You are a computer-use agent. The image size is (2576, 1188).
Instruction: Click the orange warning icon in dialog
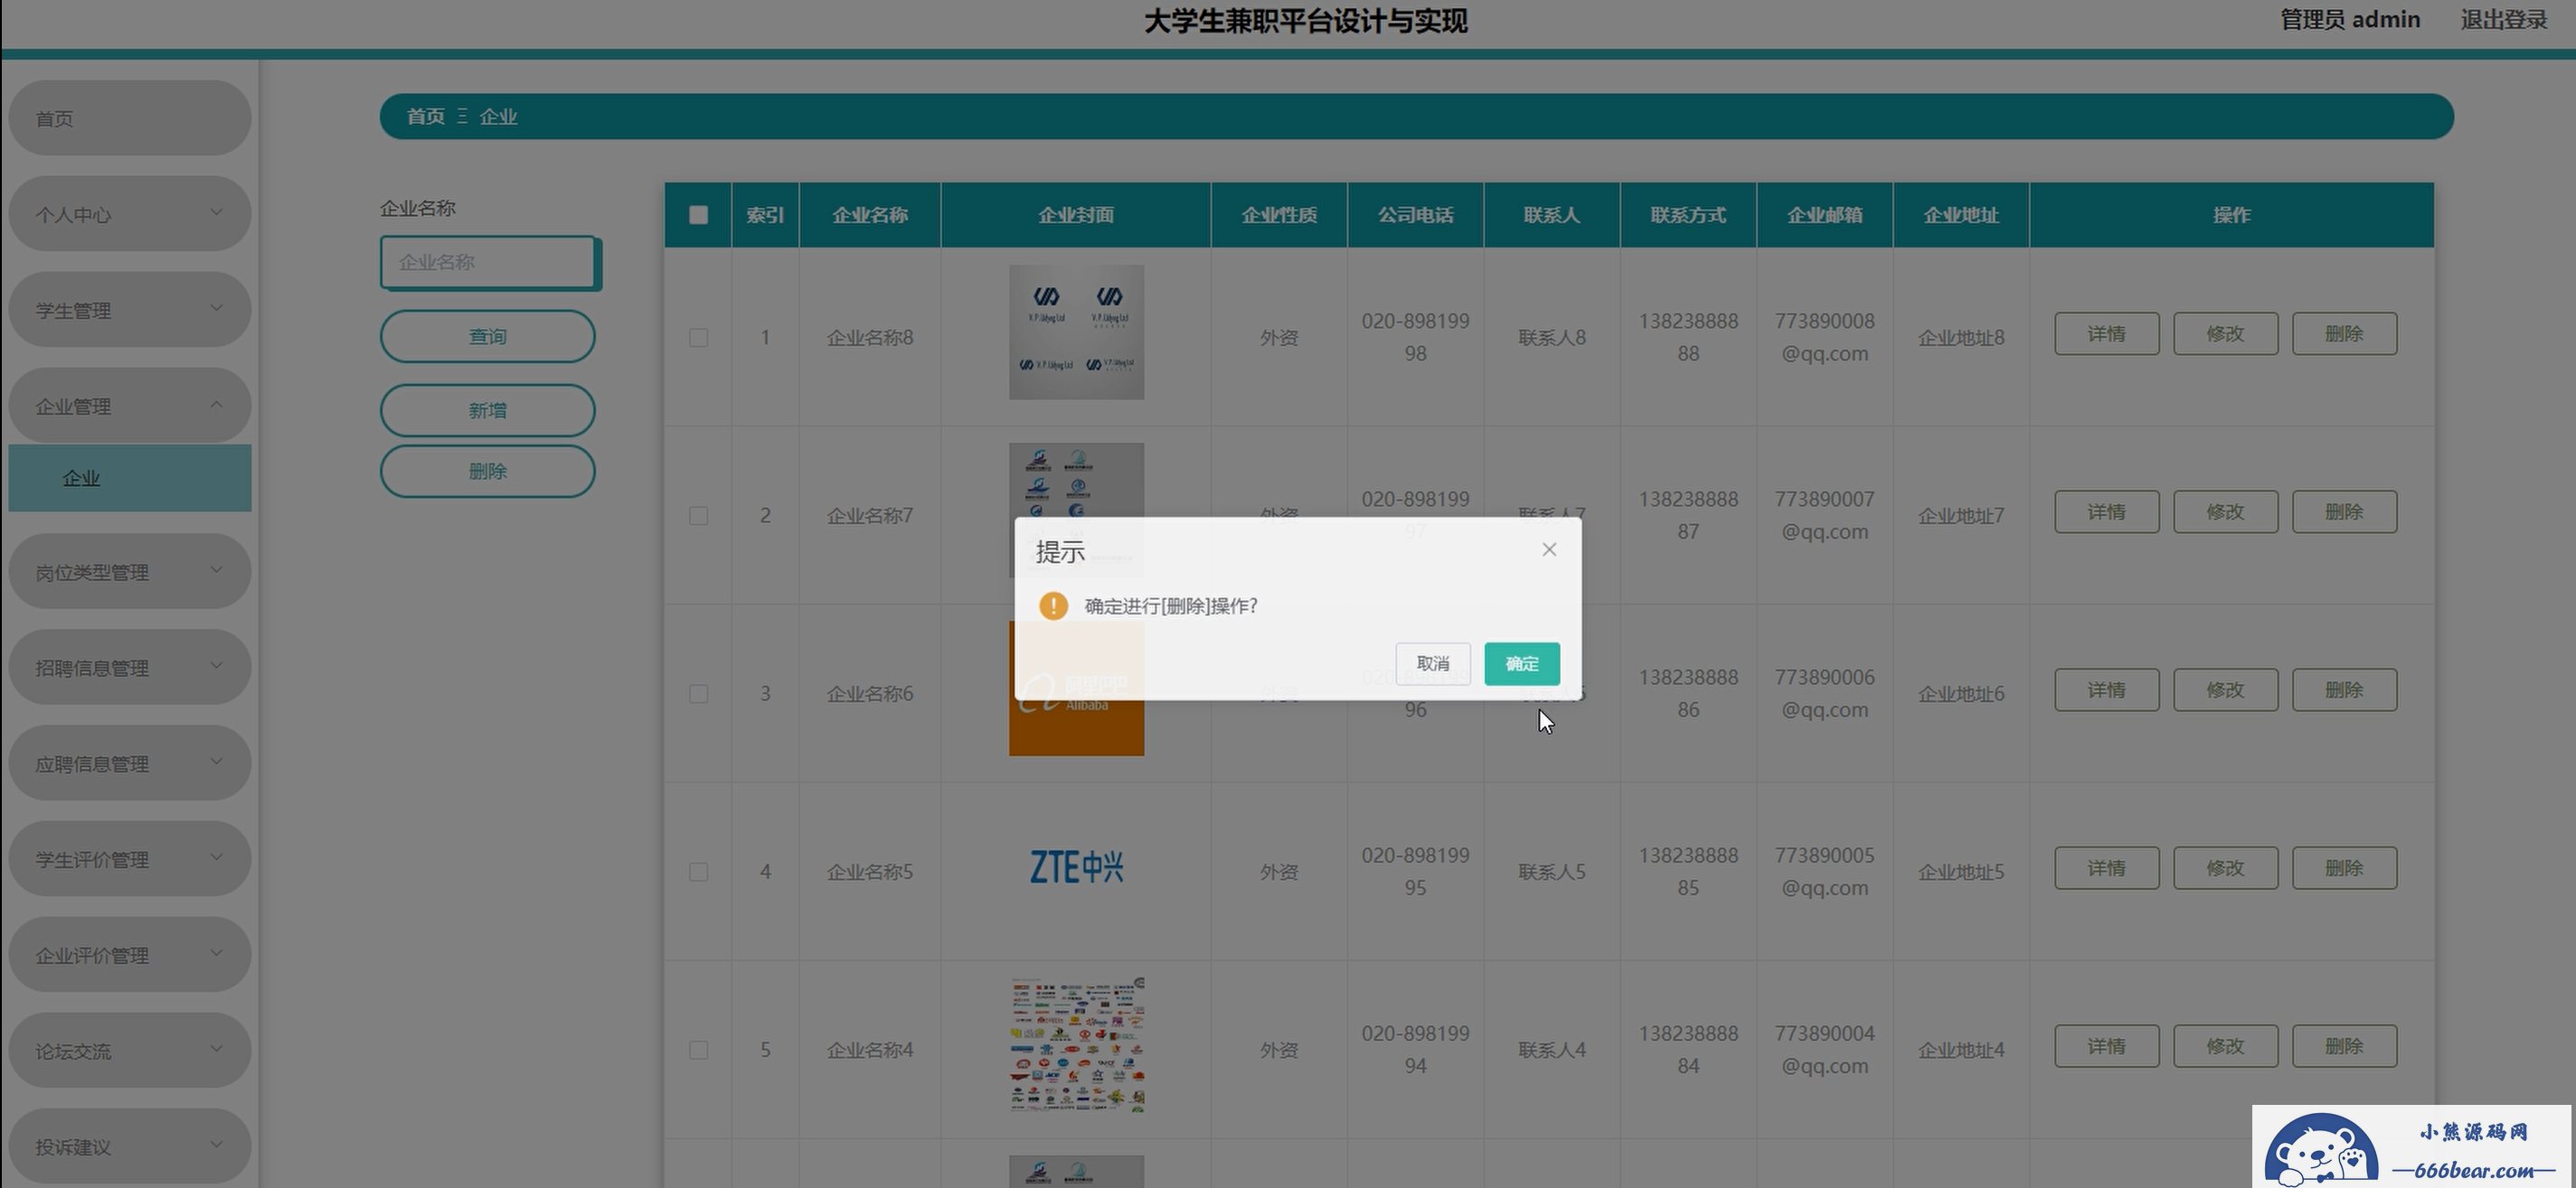tap(1053, 605)
